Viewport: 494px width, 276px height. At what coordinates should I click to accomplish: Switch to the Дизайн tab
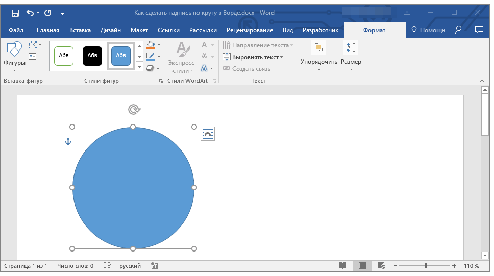click(x=111, y=30)
